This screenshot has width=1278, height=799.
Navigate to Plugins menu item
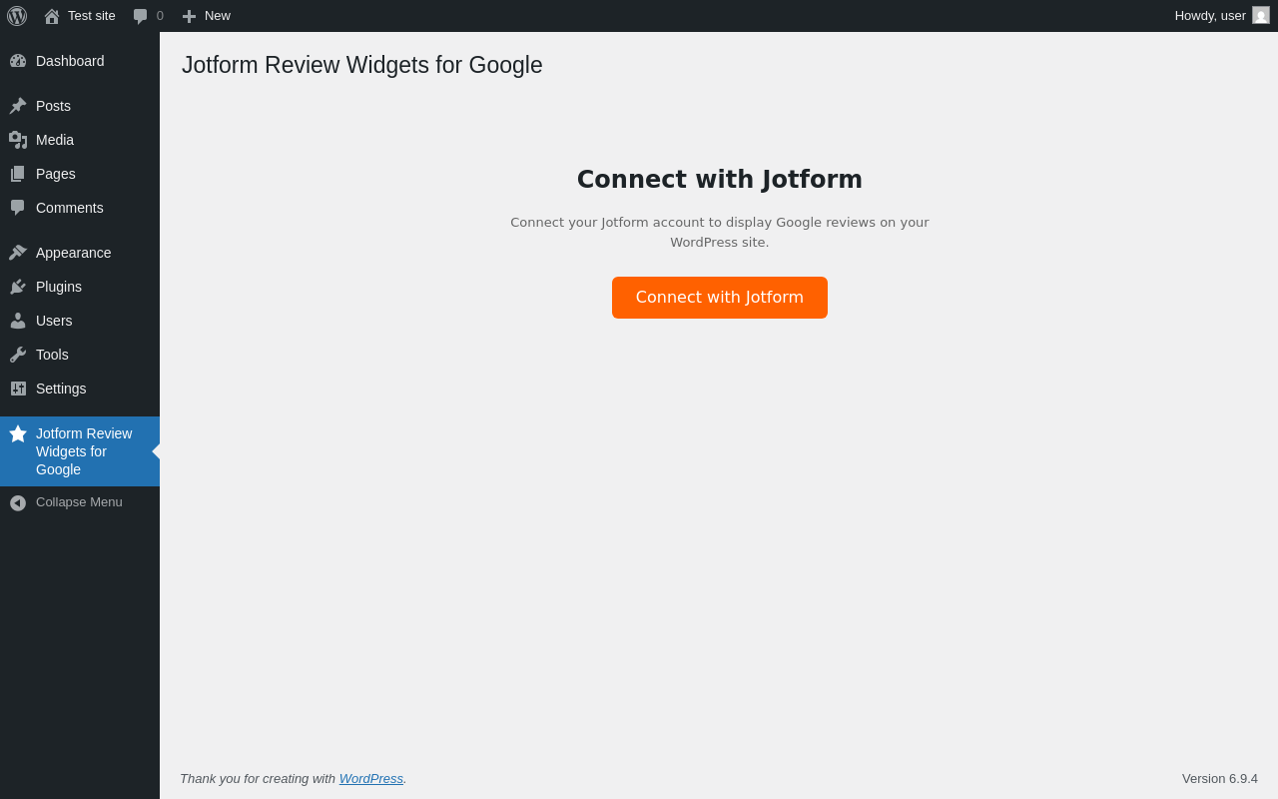coord(80,287)
